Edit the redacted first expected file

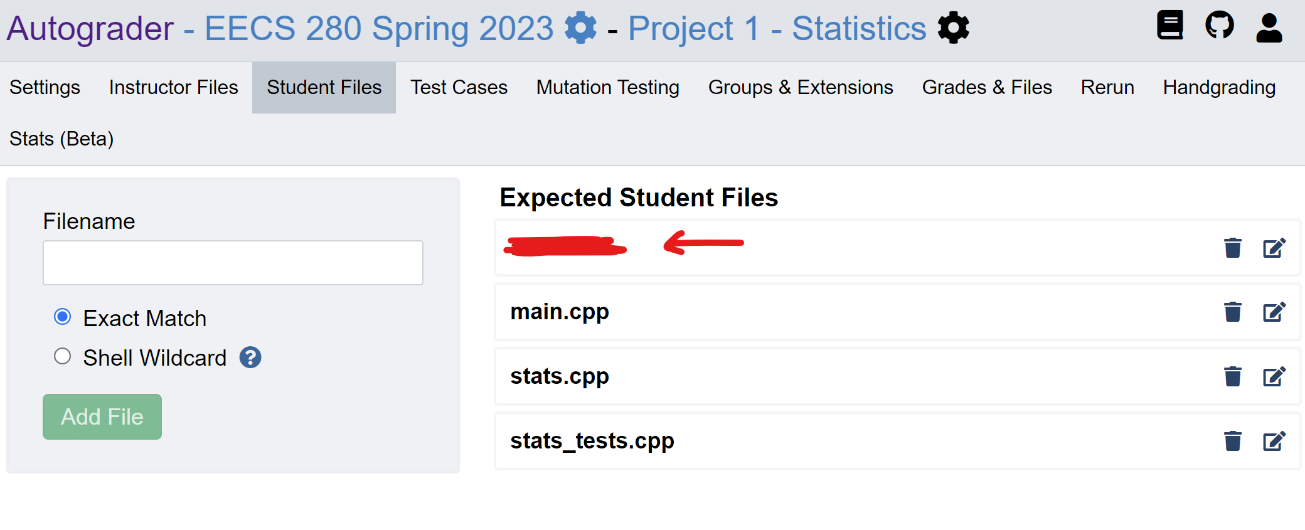(1274, 248)
